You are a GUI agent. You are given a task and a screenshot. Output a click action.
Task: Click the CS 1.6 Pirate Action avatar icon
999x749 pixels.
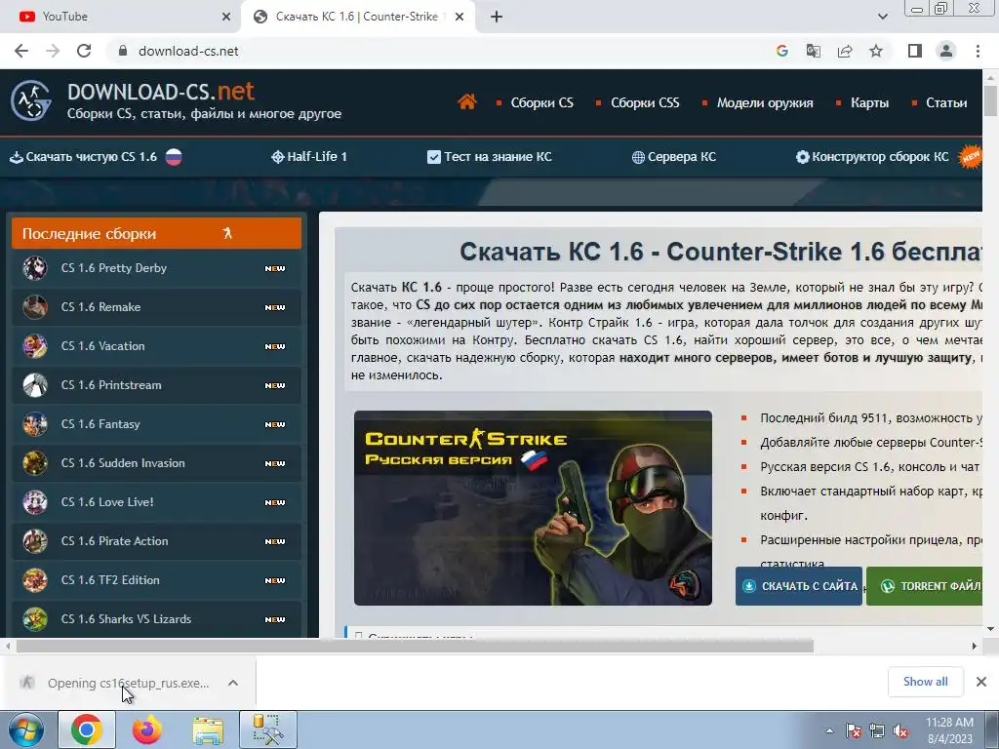35,540
